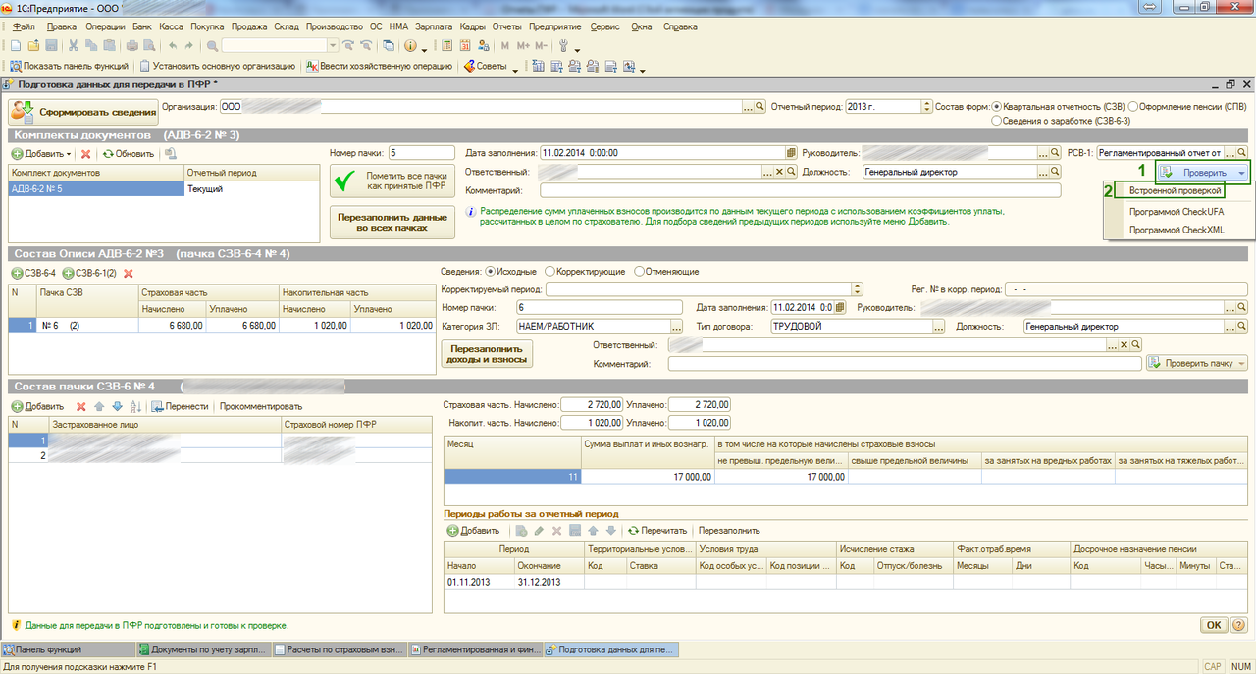This screenshot has height=674, width=1256.
Task: Click the info help icon in the toolbar
Action: click(411, 46)
